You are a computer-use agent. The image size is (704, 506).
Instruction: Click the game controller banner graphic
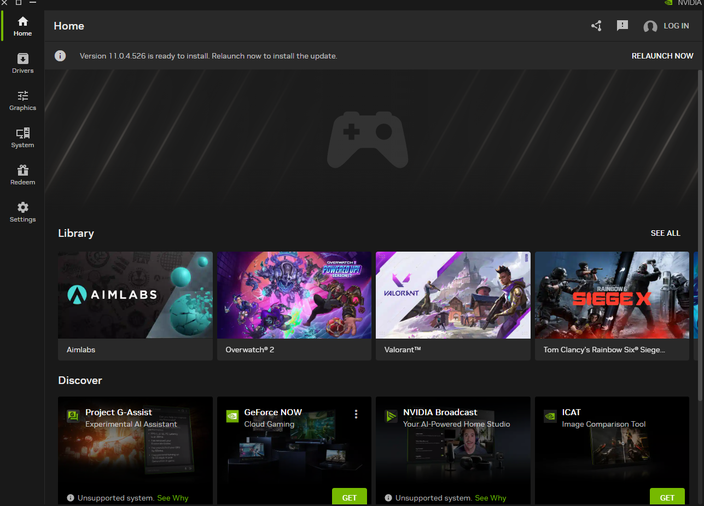click(x=368, y=139)
